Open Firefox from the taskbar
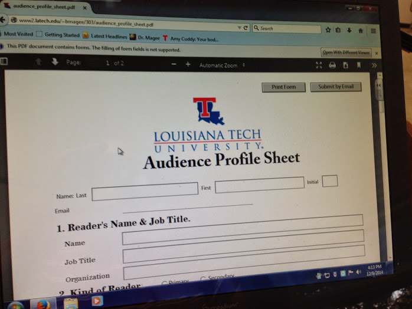This screenshot has height=309, width=412. (x=43, y=304)
